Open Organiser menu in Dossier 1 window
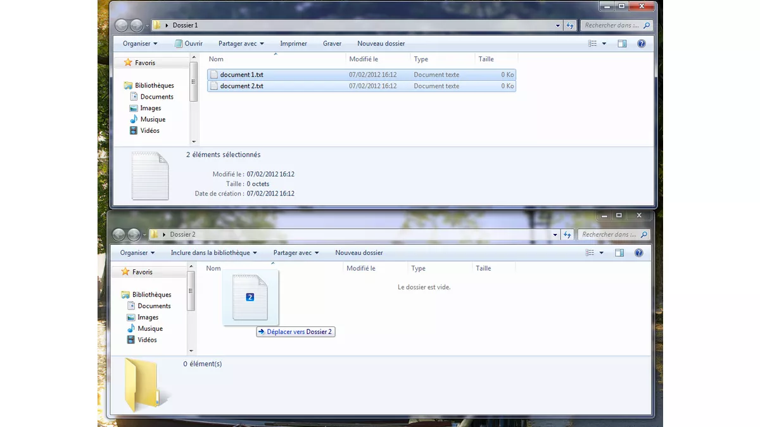This screenshot has height=427, width=760. coord(140,44)
